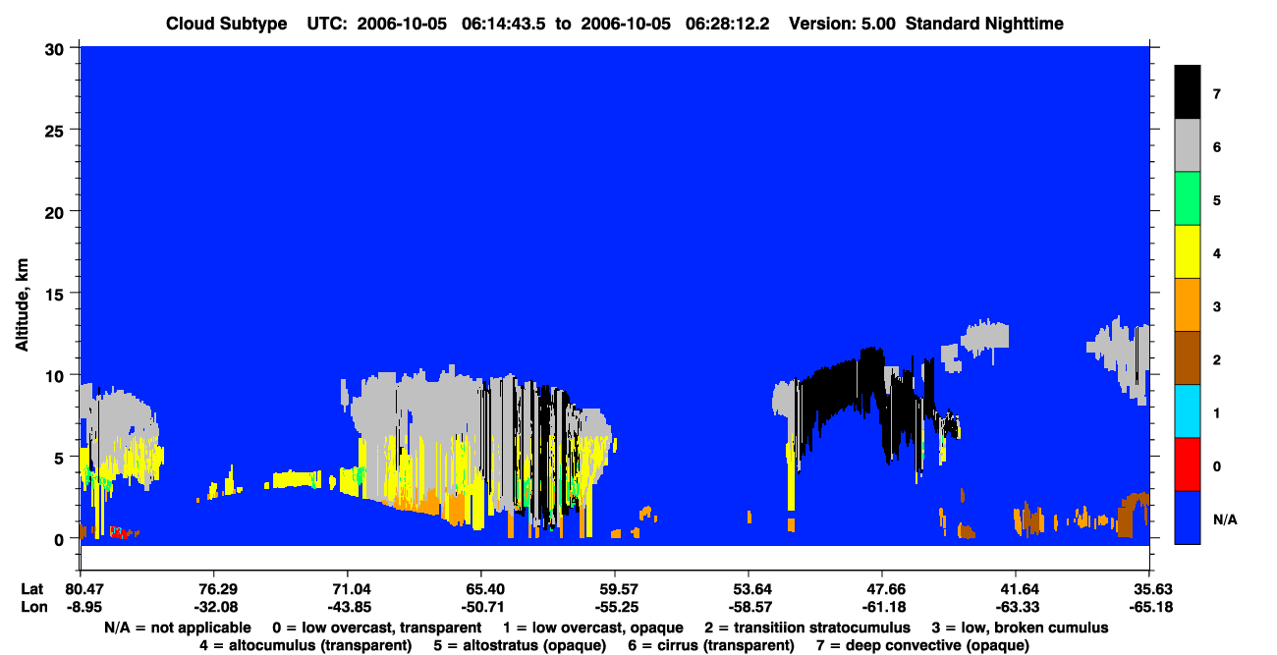Image resolution: width=1277 pixels, height=655 pixels.
Task: Click the end time 06:28:12.2
Action: pyautogui.click(x=727, y=24)
